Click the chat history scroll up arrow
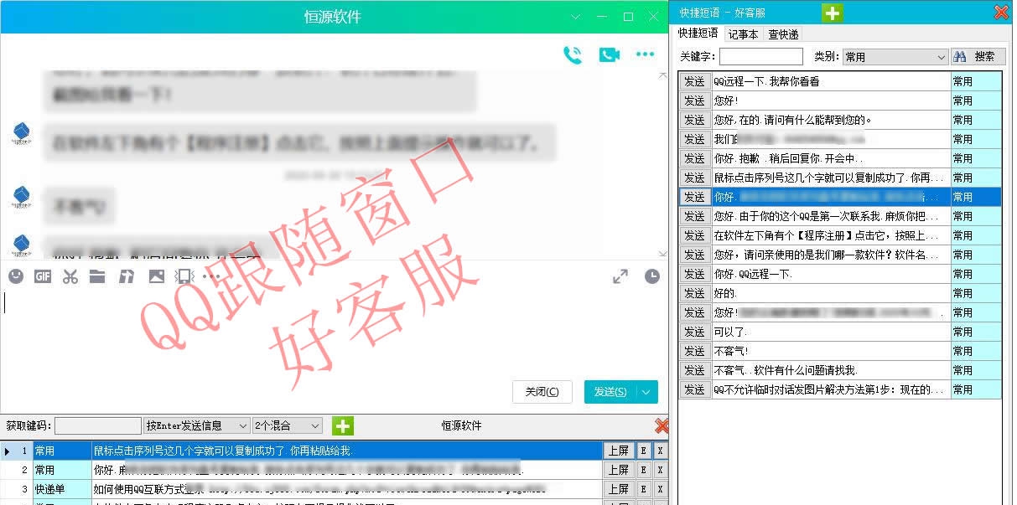This screenshot has height=505, width=1017. tap(662, 75)
